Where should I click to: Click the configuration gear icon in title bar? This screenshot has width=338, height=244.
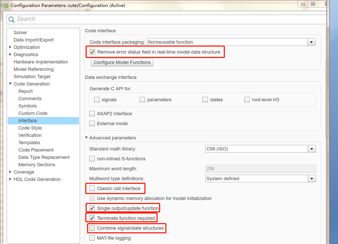[x=6, y=6]
